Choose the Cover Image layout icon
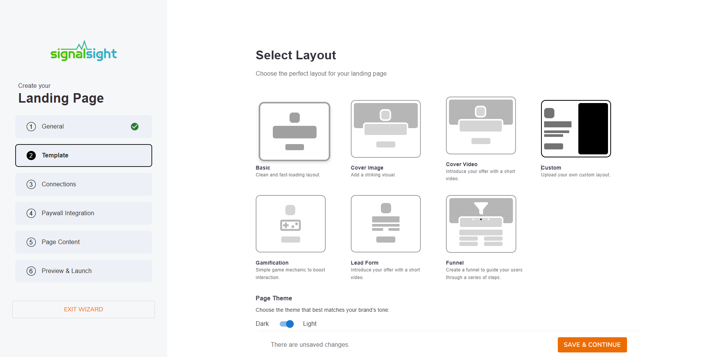Viewport: 702px width, 357px height. click(x=385, y=129)
